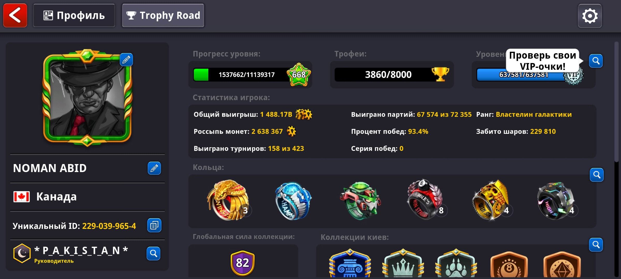The image size is (621, 279).
Task: Copy the unique ID number
Action: pyautogui.click(x=154, y=225)
